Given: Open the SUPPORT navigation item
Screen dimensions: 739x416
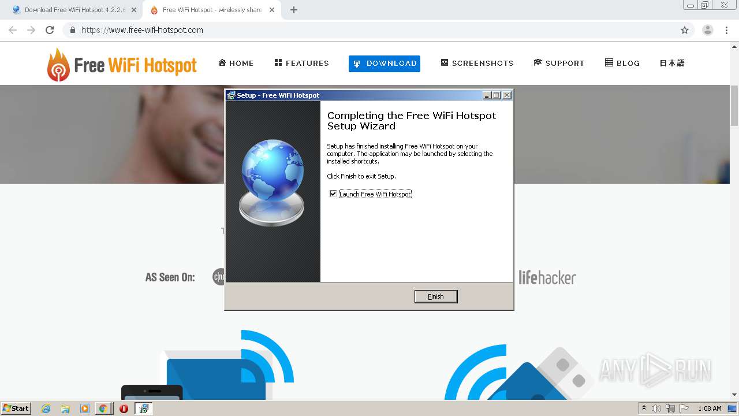Looking at the screenshot, I should [559, 63].
